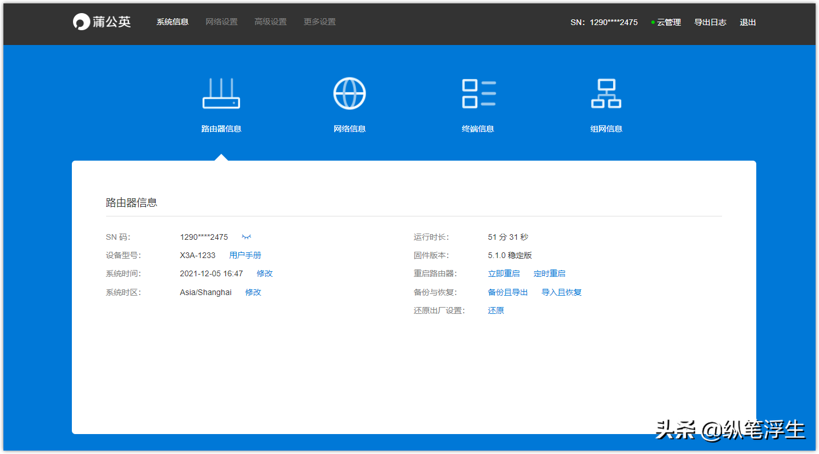Select the uptime value 51 分 31 秒
Screen dimensions: 819x454
(508, 237)
